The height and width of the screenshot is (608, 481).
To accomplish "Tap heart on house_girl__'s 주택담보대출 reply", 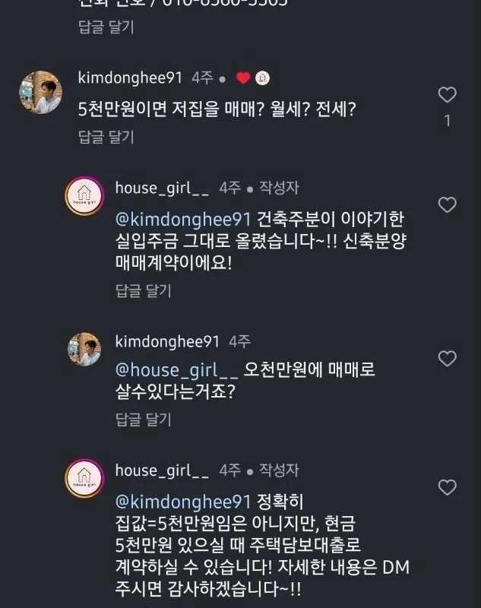I will [448, 487].
